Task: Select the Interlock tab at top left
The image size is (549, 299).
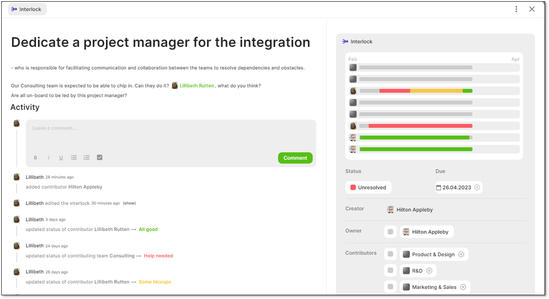Action: [27, 8]
